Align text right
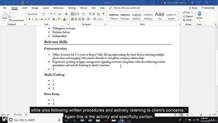218x123 pixels. pyautogui.click(x=79, y=19)
